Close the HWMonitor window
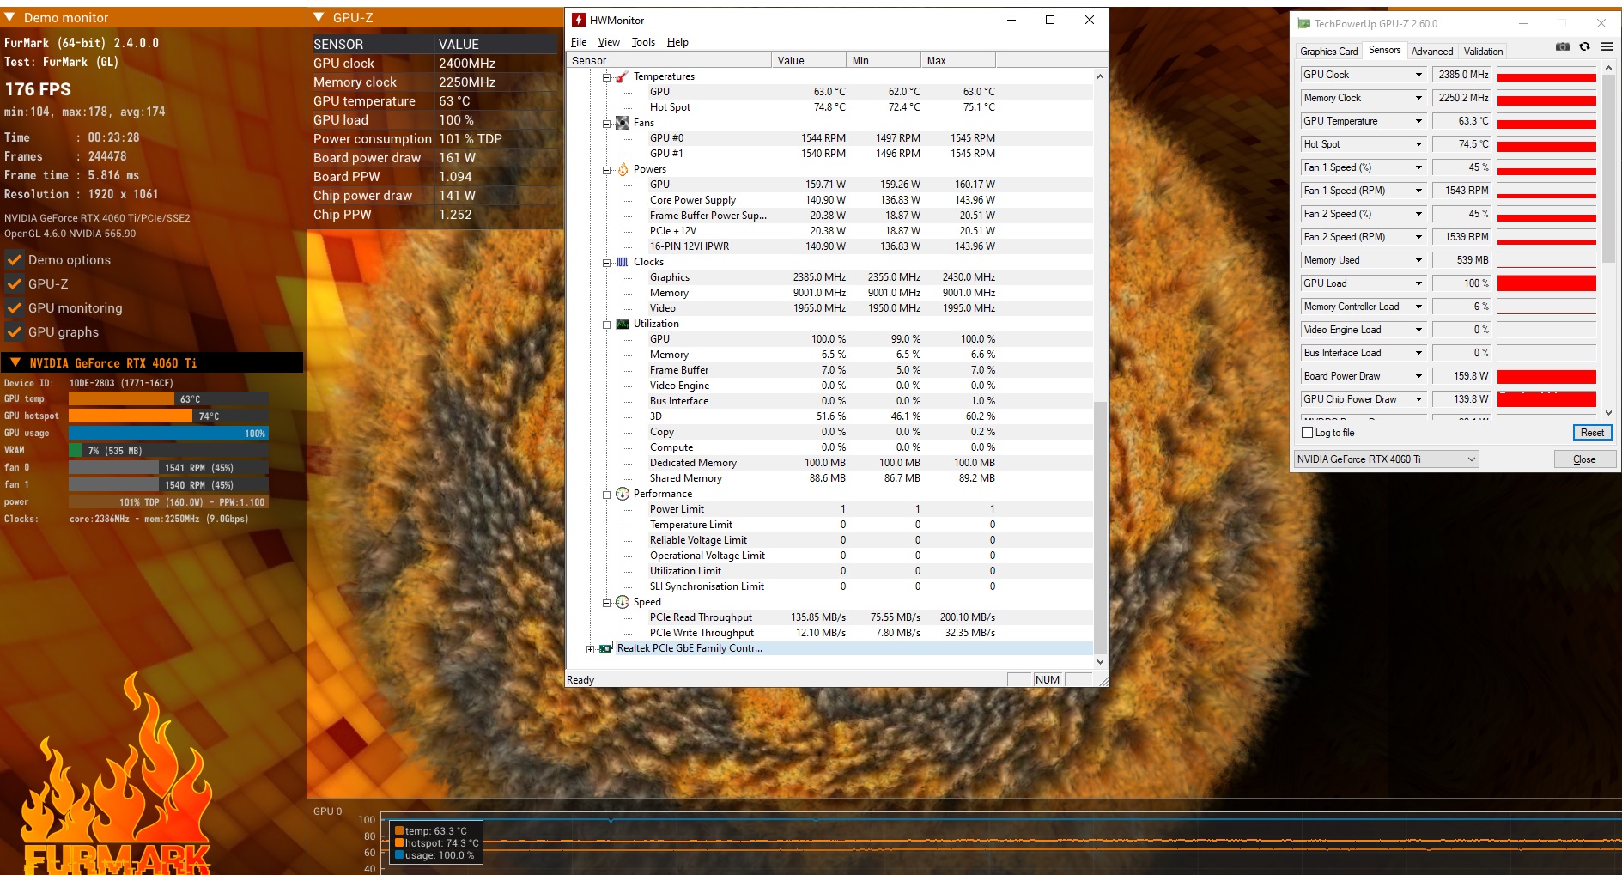The height and width of the screenshot is (875, 1622). point(1089,20)
